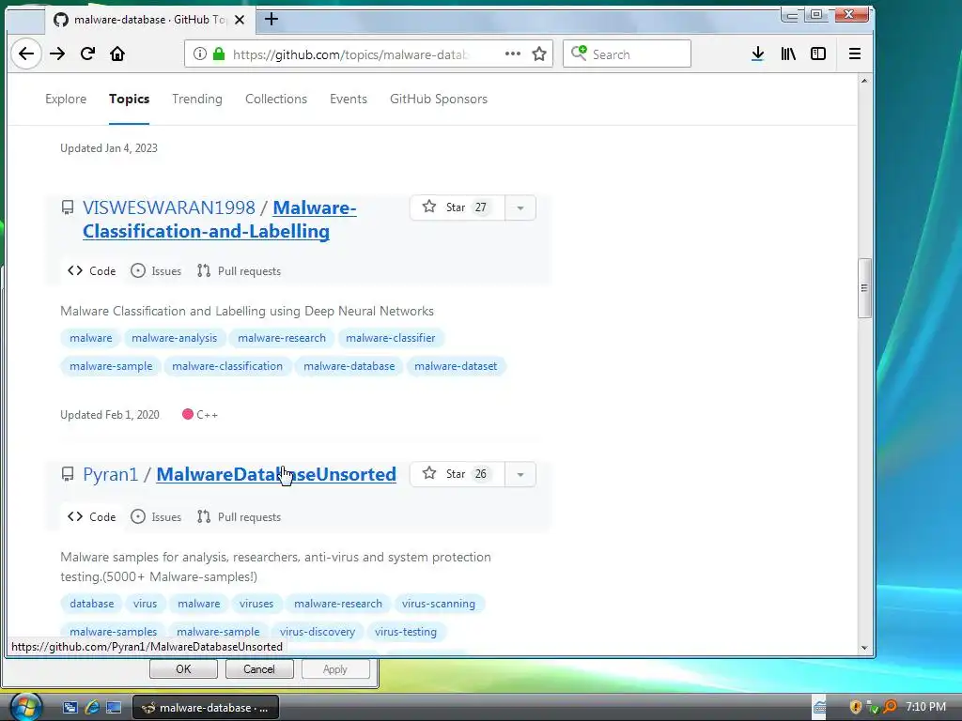Star the Malware-Classification-and-Labelling repository

click(x=458, y=207)
